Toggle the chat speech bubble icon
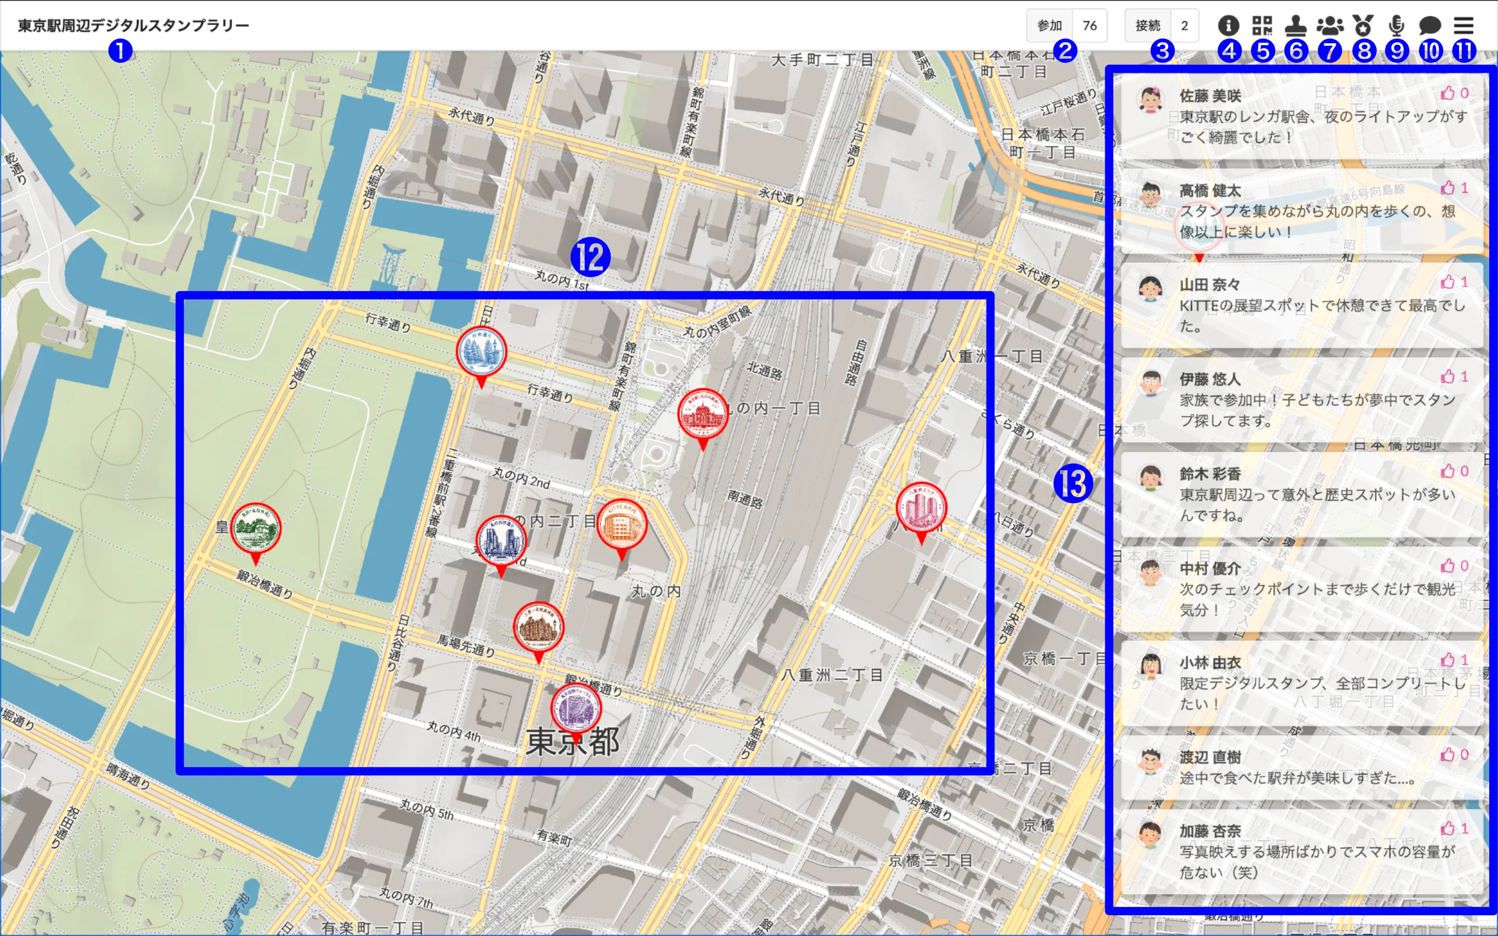Image resolution: width=1498 pixels, height=936 pixels. [x=1430, y=25]
